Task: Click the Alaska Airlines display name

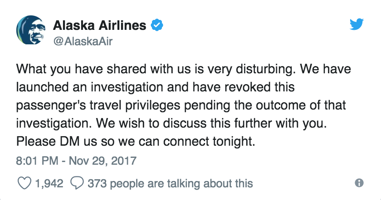Action: 100,25
